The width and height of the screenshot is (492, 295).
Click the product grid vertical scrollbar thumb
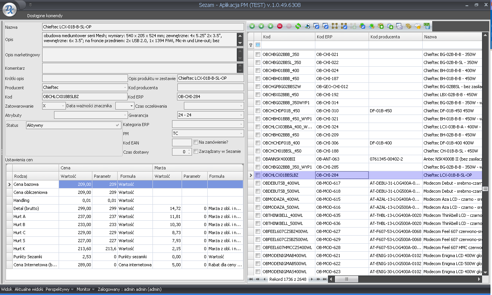coord(485,189)
